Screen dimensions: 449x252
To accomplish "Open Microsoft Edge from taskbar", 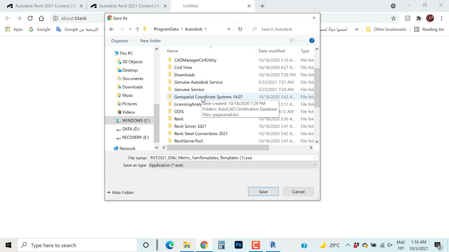I will (x=170, y=245).
